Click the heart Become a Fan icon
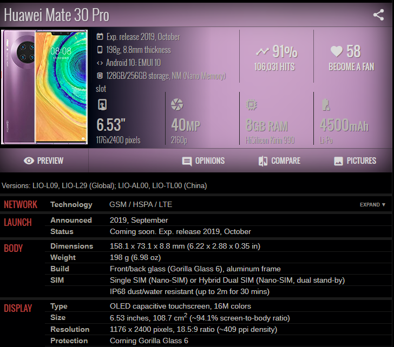Screen dimensions: 394x347 click(337, 51)
